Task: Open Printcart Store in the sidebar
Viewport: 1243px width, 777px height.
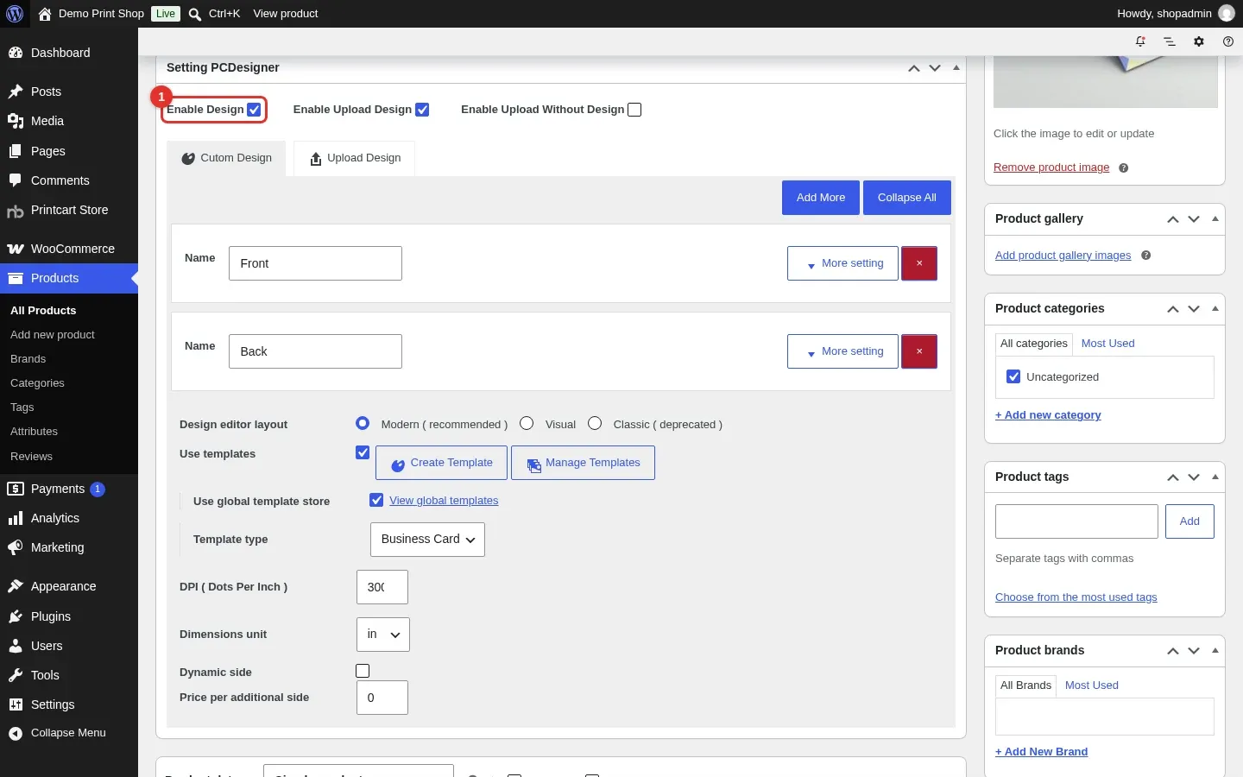Action: click(69, 210)
